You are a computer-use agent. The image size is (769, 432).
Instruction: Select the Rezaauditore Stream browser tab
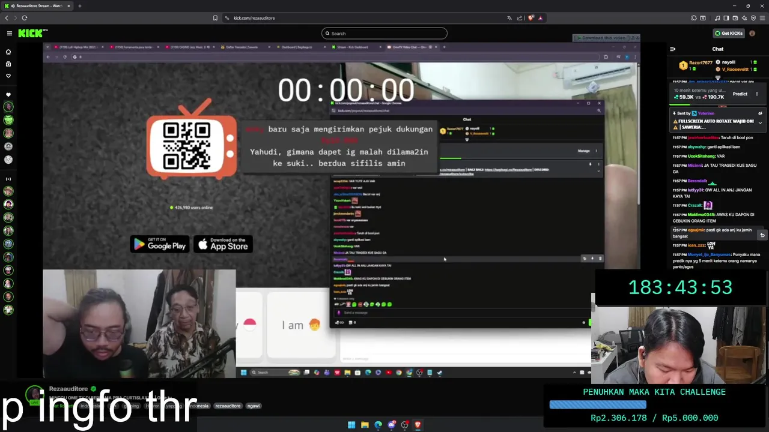[x=37, y=6]
